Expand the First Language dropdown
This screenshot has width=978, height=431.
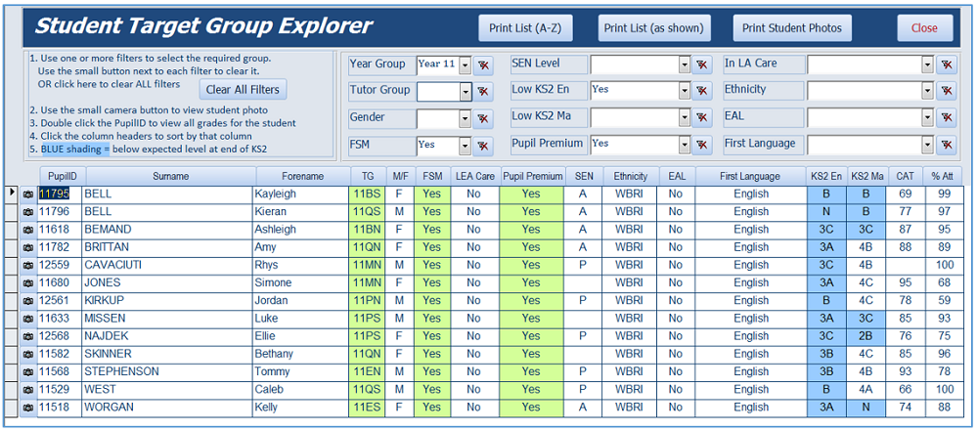click(927, 145)
